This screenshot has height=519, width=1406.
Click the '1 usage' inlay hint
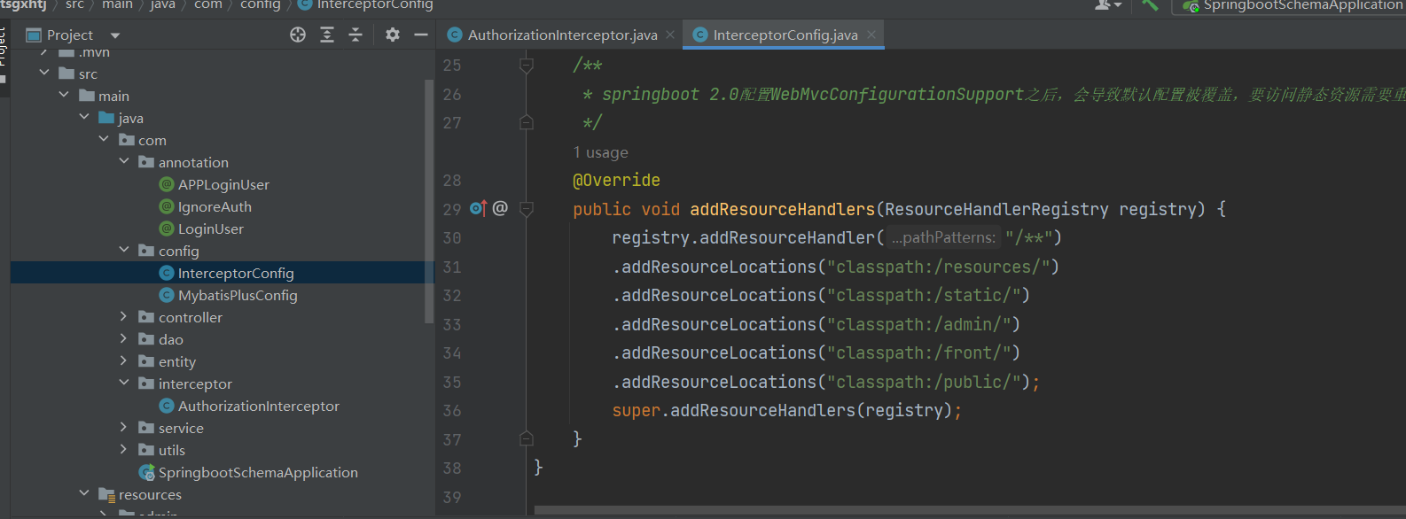coord(600,152)
